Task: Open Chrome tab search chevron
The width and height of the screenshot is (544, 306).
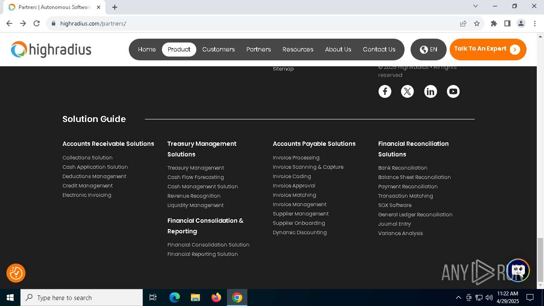Action: tap(476, 6)
